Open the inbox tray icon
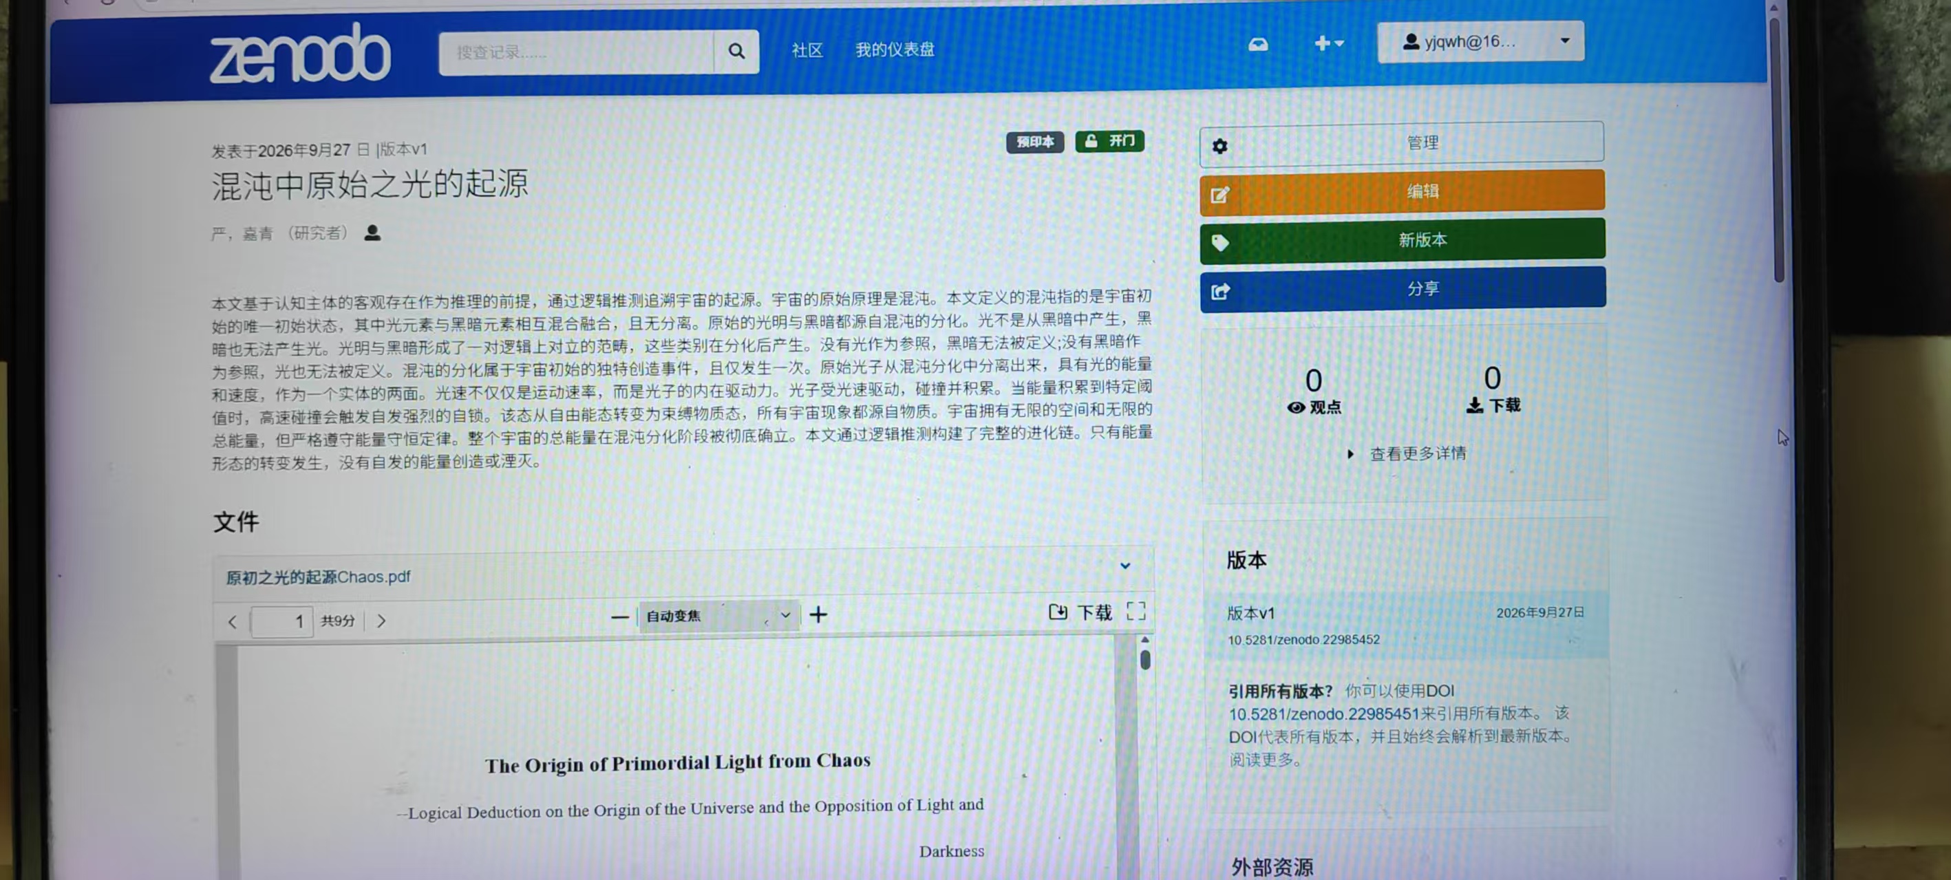1951x880 pixels. coord(1258,44)
